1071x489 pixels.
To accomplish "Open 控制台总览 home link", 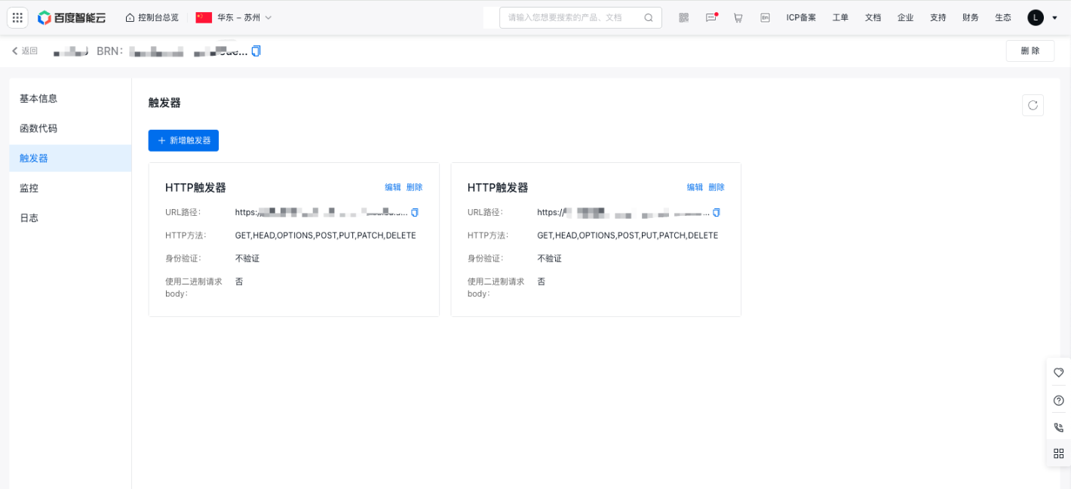I will [x=152, y=17].
